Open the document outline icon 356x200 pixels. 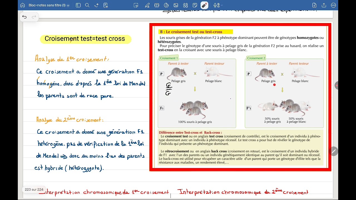(105, 5)
